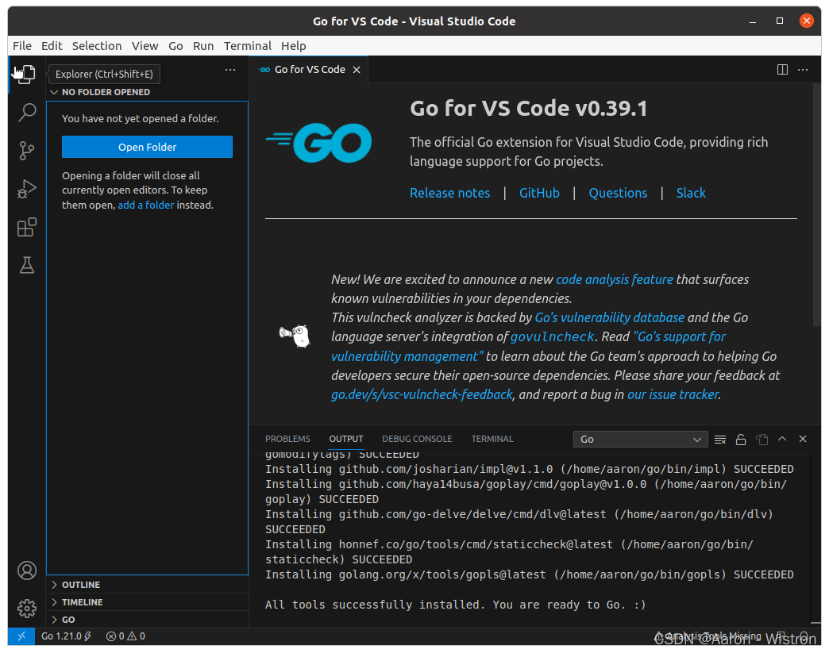829x653 pixels.
Task: Open the View menu
Action: pyautogui.click(x=145, y=46)
